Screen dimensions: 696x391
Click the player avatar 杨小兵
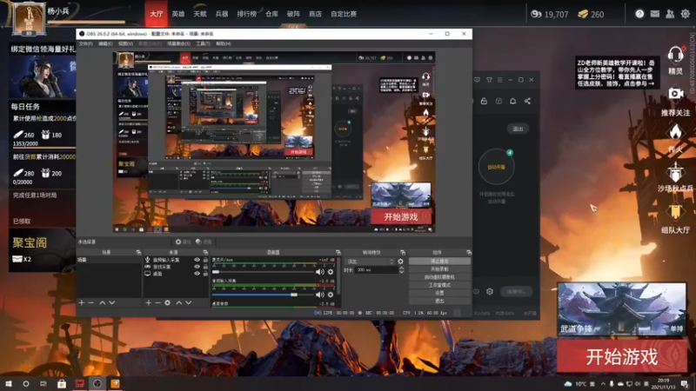pyautogui.click(x=29, y=20)
